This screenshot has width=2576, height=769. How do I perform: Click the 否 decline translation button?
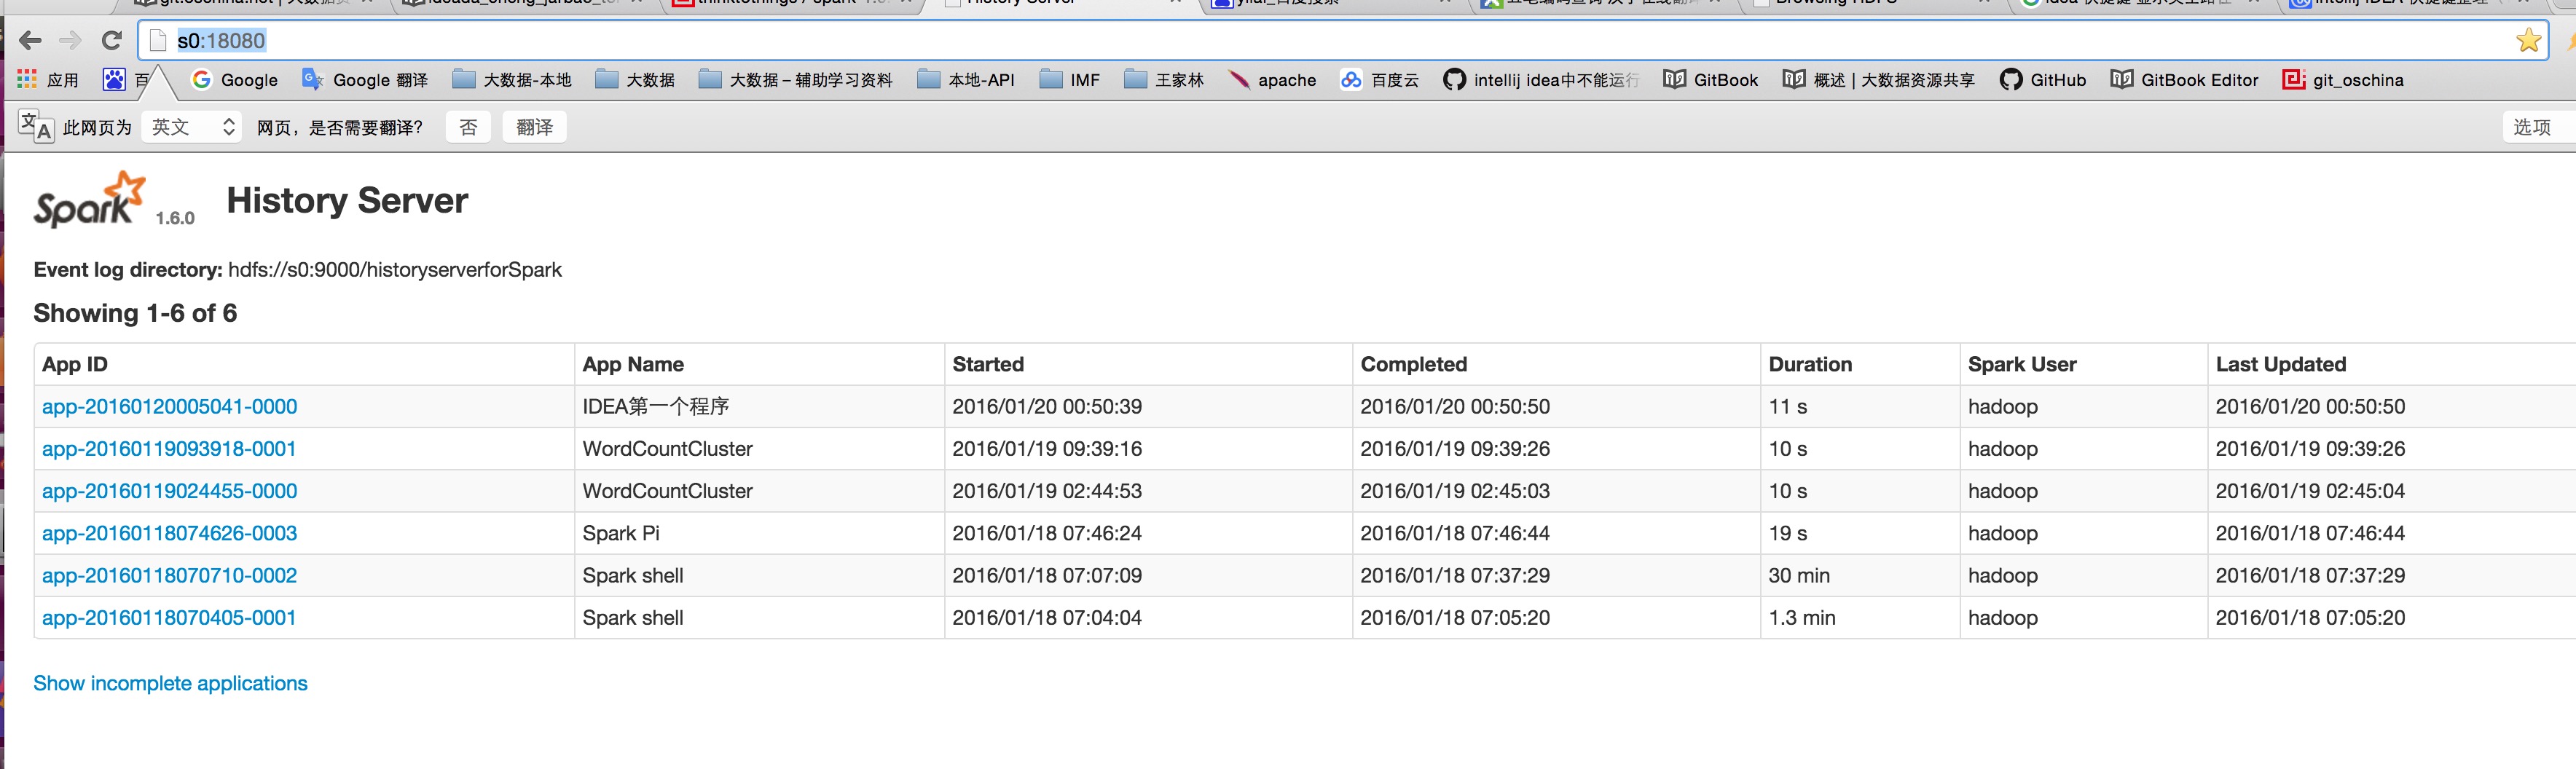click(468, 127)
